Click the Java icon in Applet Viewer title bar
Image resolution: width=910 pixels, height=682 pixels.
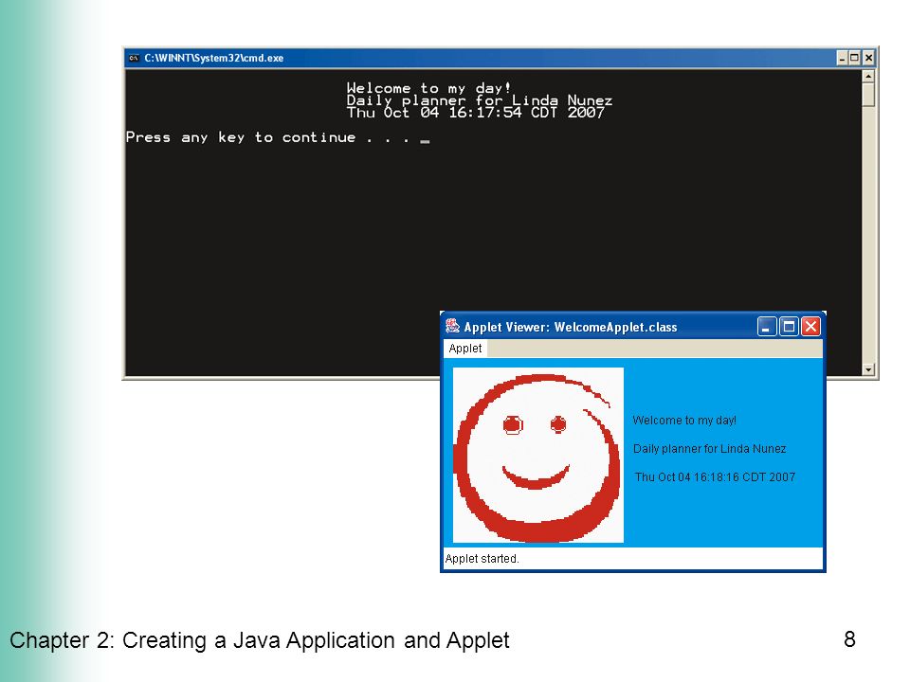(x=453, y=327)
